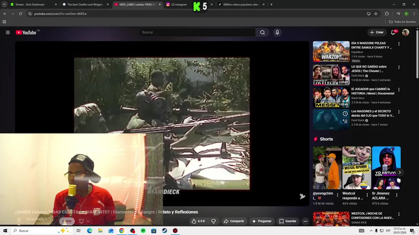Open the Chrome tab search dropdown
This screenshot has height=235, width=419.
tap(4, 5)
